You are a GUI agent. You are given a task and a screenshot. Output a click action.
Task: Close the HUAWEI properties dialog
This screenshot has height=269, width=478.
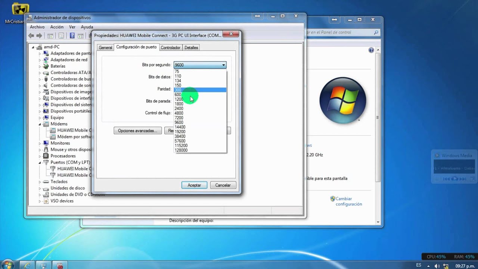231,34
